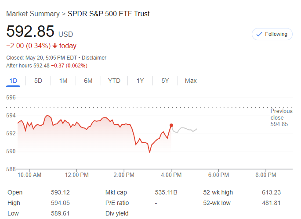Click the red down arrow beside today
This screenshot has width=301, height=219.
pos(54,46)
